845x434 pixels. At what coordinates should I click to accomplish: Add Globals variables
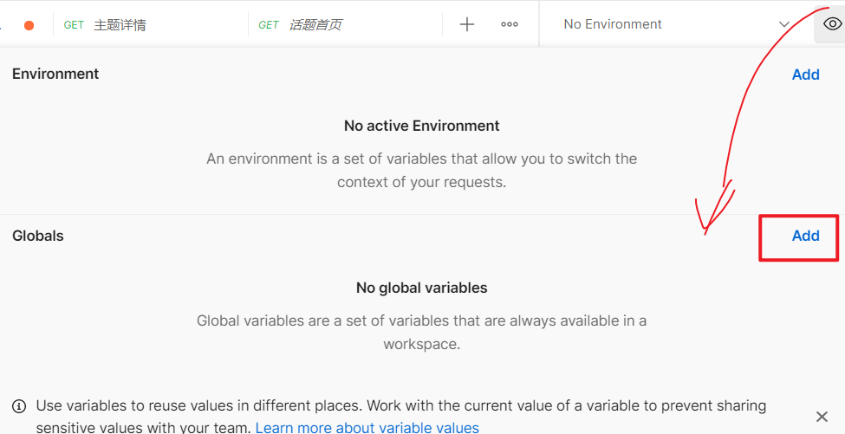pyautogui.click(x=805, y=236)
